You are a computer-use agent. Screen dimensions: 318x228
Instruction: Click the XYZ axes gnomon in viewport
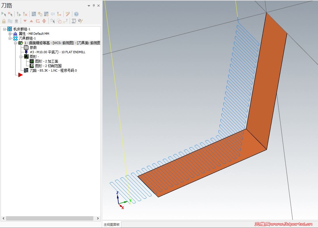(124, 200)
